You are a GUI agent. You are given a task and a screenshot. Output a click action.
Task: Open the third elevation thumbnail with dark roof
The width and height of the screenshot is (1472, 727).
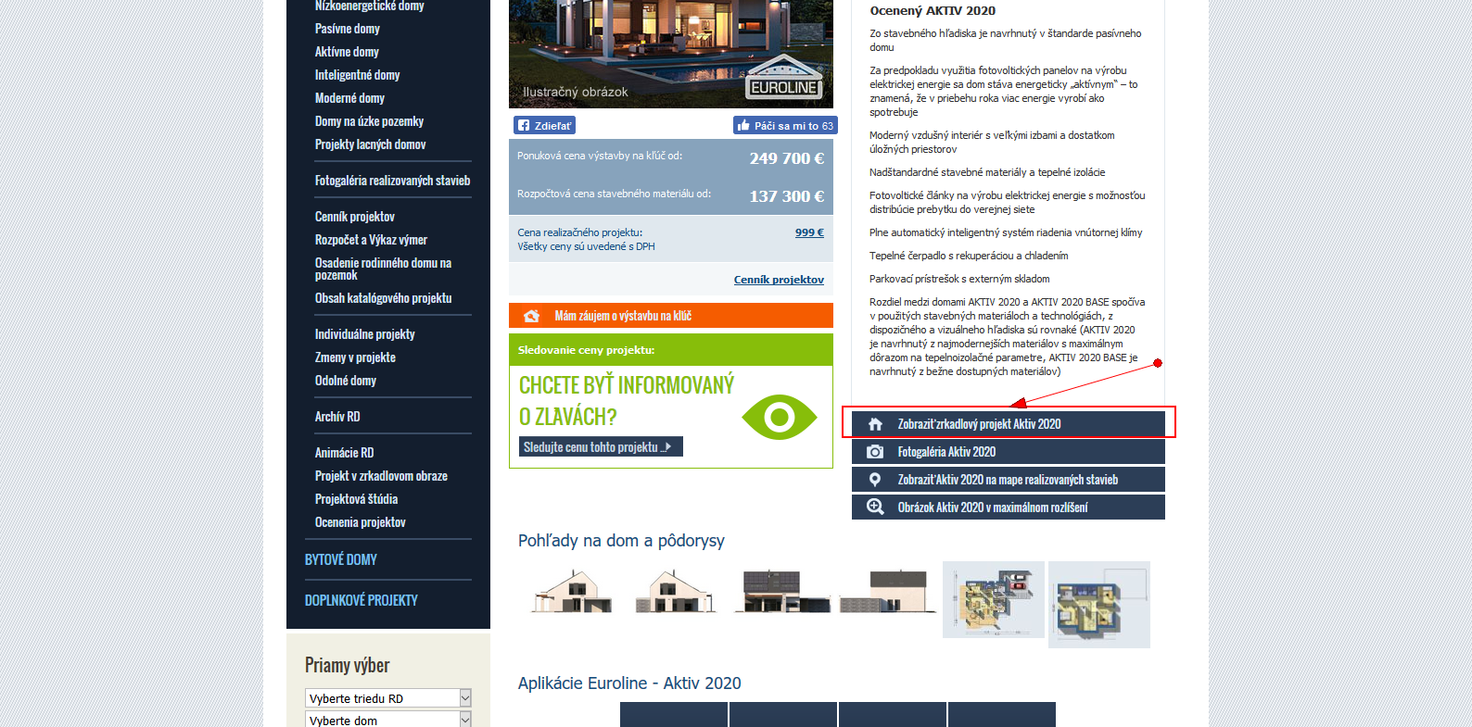click(x=783, y=592)
